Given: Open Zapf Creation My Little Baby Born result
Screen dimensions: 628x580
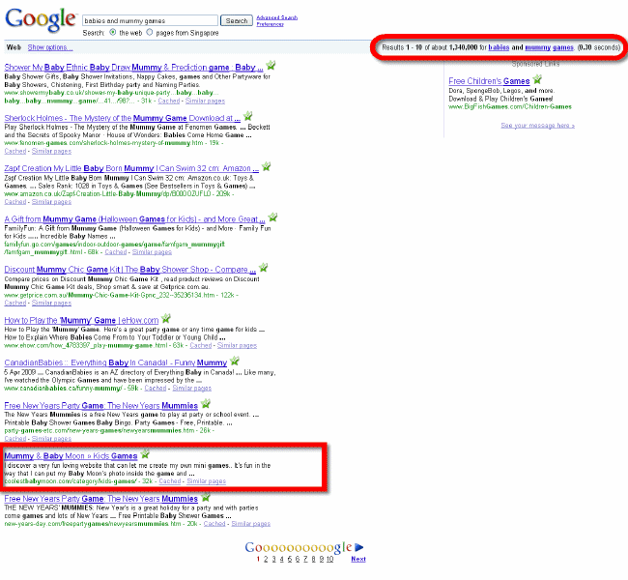Looking at the screenshot, I should (131, 168).
